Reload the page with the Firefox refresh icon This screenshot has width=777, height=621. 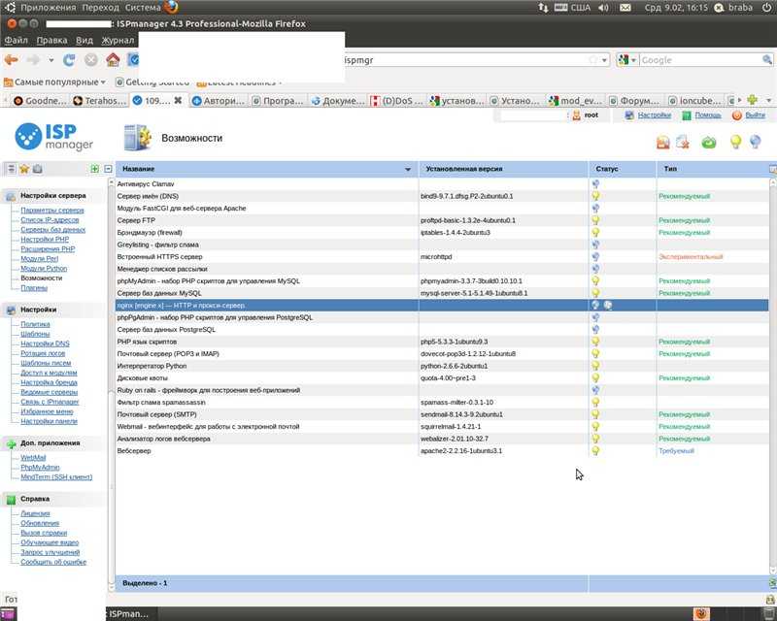point(69,60)
